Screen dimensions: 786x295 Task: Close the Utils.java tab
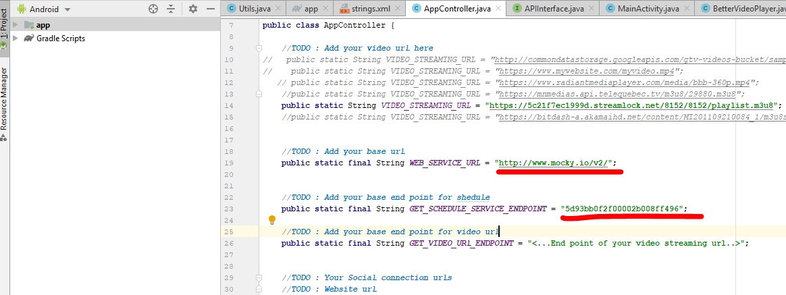point(278,9)
